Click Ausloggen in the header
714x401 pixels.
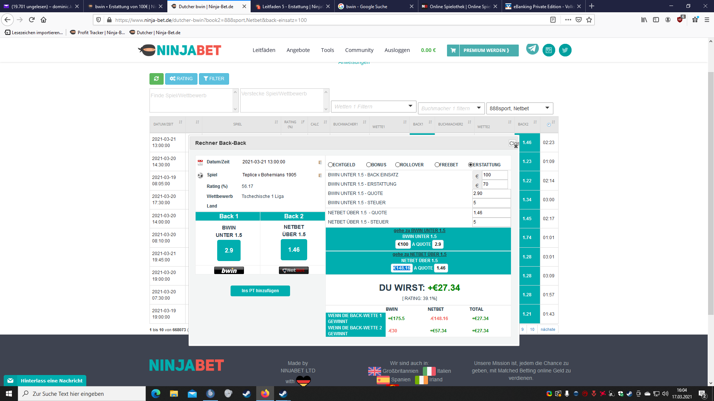pyautogui.click(x=397, y=50)
